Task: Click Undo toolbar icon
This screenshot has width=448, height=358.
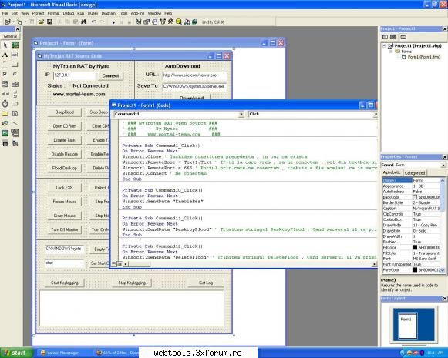Action: pos(93,22)
